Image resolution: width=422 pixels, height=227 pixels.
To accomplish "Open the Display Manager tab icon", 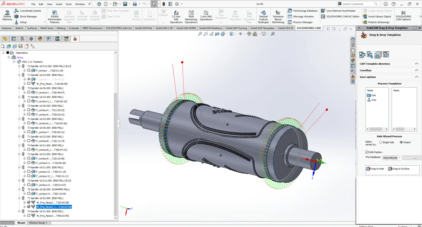I will [40, 39].
